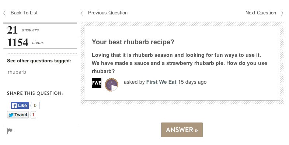
Task: Click the question title about rhubarb recipe
Action: 133,42
